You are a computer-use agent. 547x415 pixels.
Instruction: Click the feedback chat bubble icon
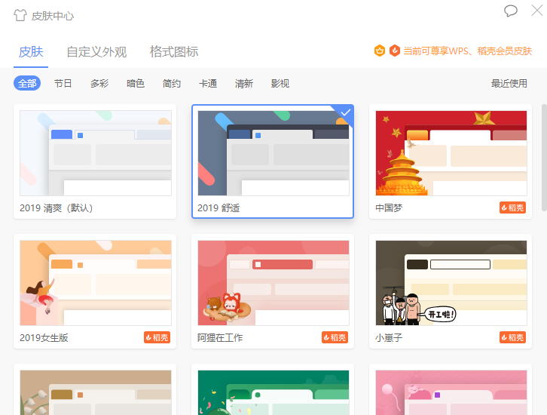coord(511,11)
